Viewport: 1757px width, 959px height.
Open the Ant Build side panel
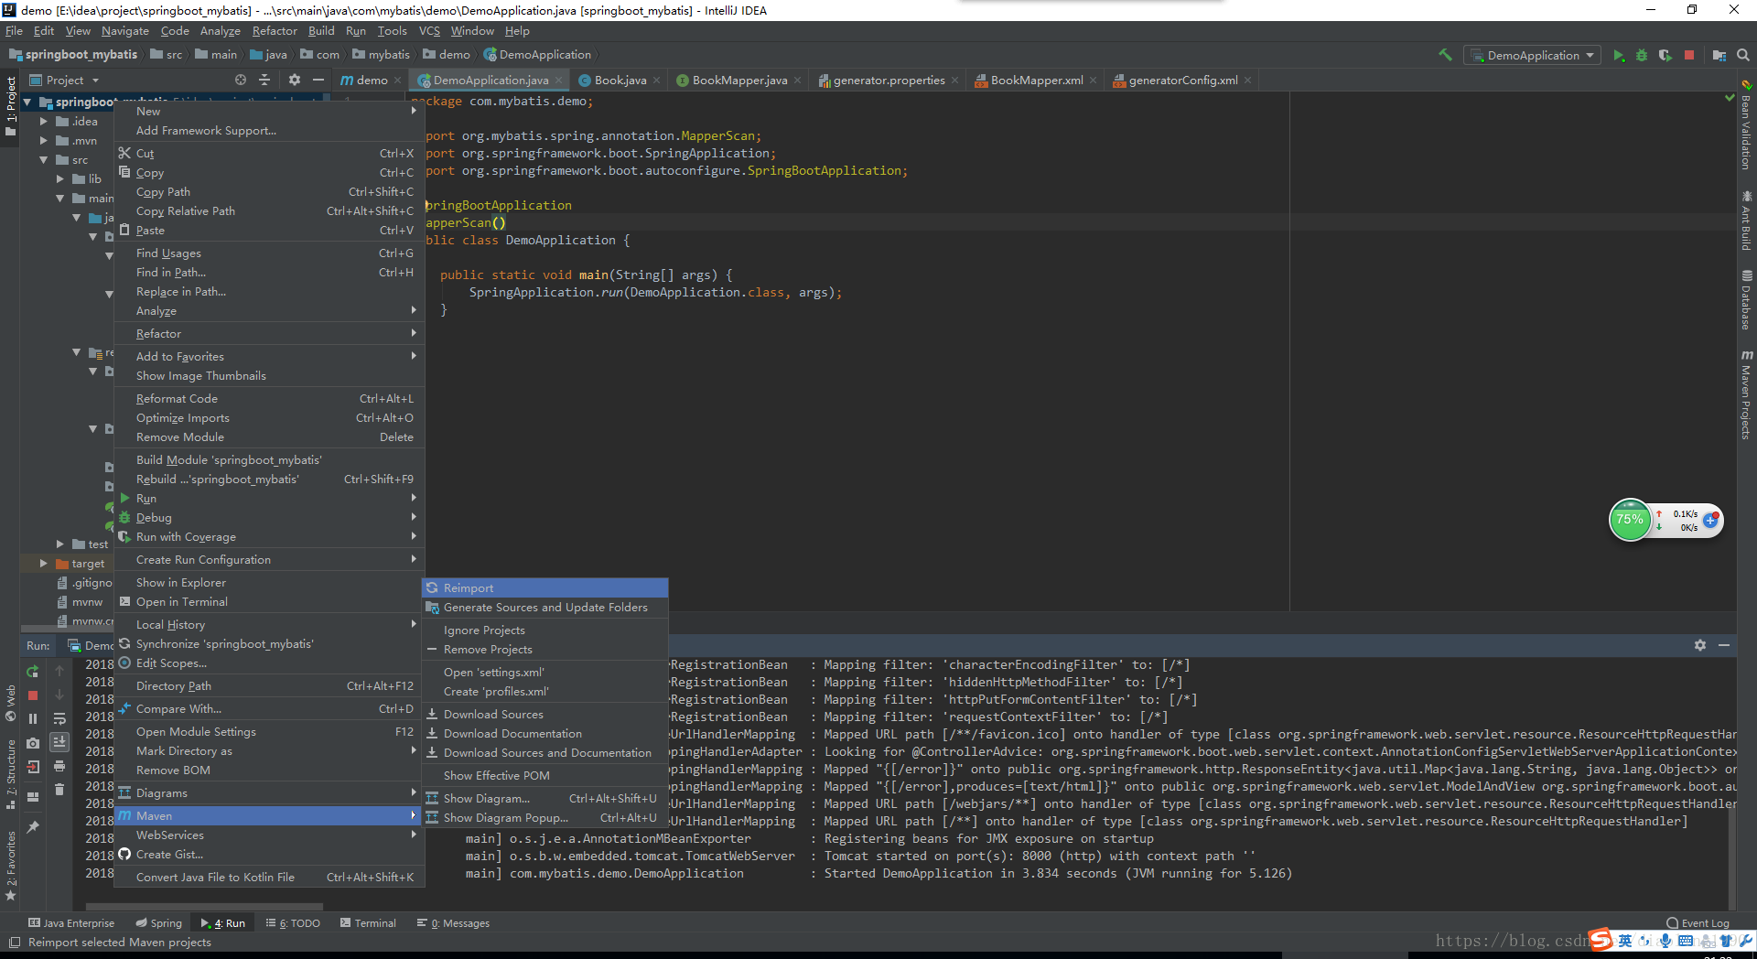pyautogui.click(x=1746, y=221)
